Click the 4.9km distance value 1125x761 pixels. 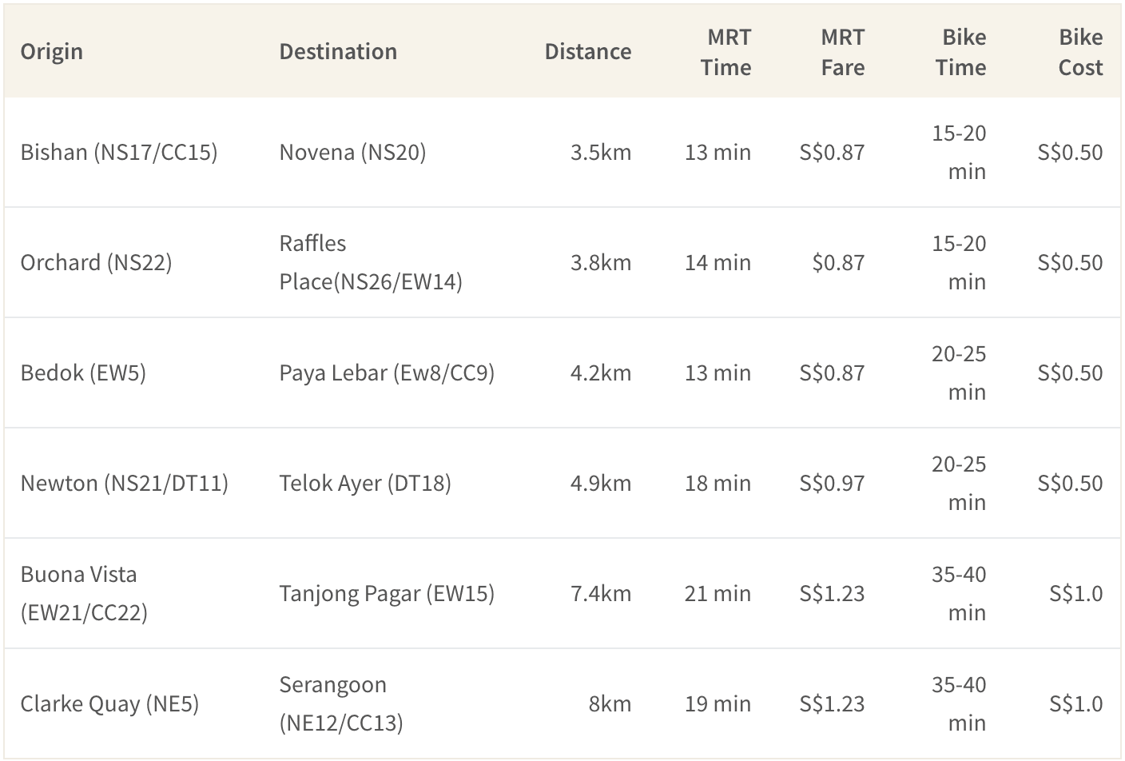(601, 483)
